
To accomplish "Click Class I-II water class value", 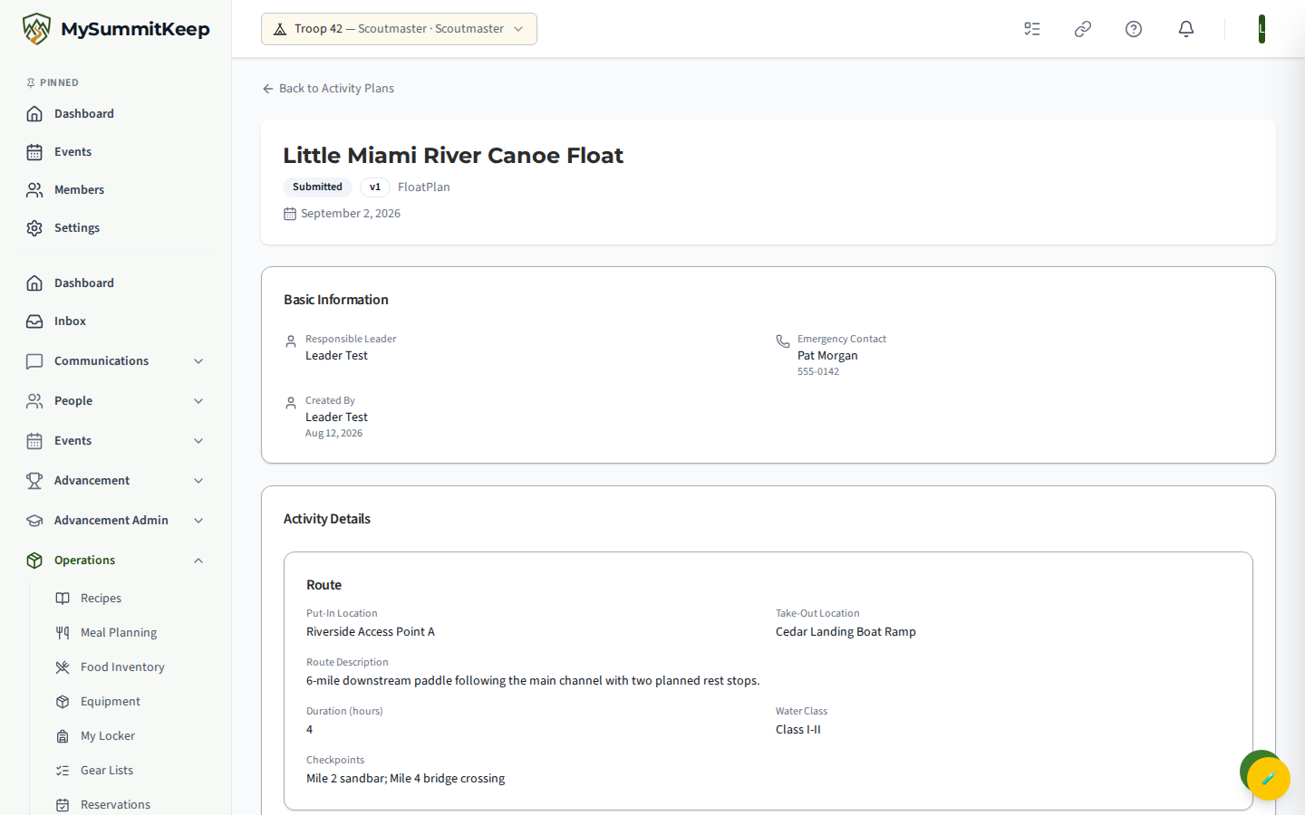I will tap(798, 729).
